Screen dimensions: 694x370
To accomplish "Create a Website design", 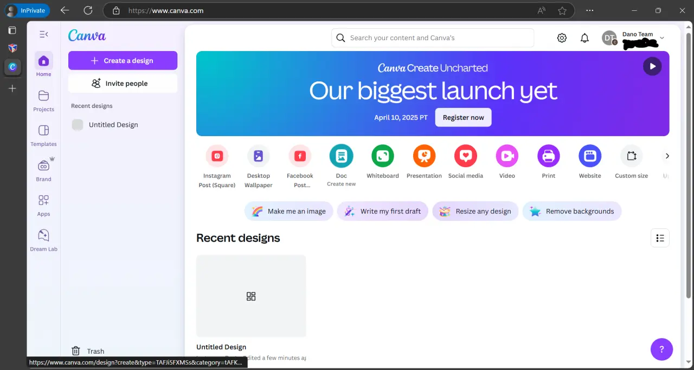I will pyautogui.click(x=590, y=162).
